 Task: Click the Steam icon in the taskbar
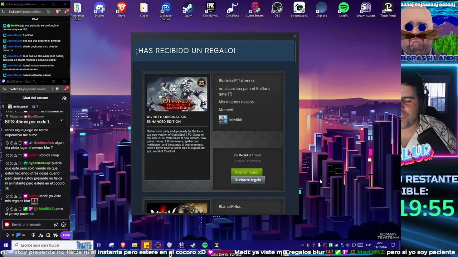tap(193, 245)
